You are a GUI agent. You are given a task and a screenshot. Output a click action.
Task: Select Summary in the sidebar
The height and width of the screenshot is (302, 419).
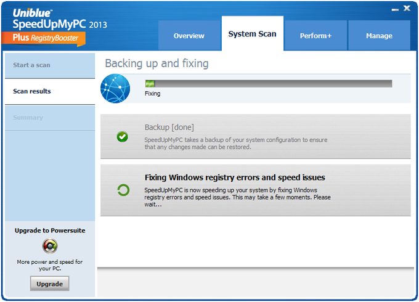coord(50,118)
